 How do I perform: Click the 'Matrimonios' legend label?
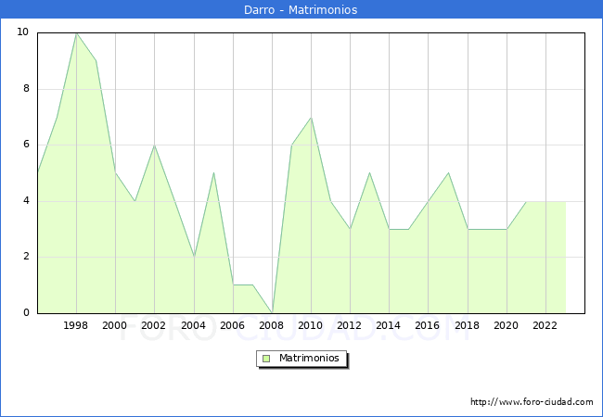click(x=309, y=358)
